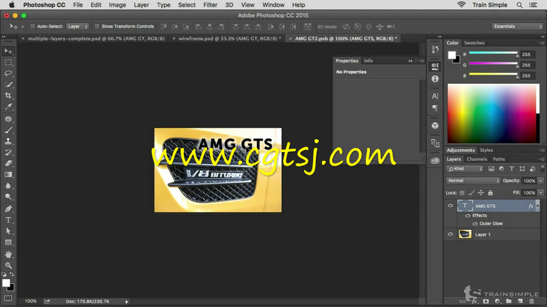The height and width of the screenshot is (307, 547).
Task: Select the Eyedropper tool
Action: point(8,106)
